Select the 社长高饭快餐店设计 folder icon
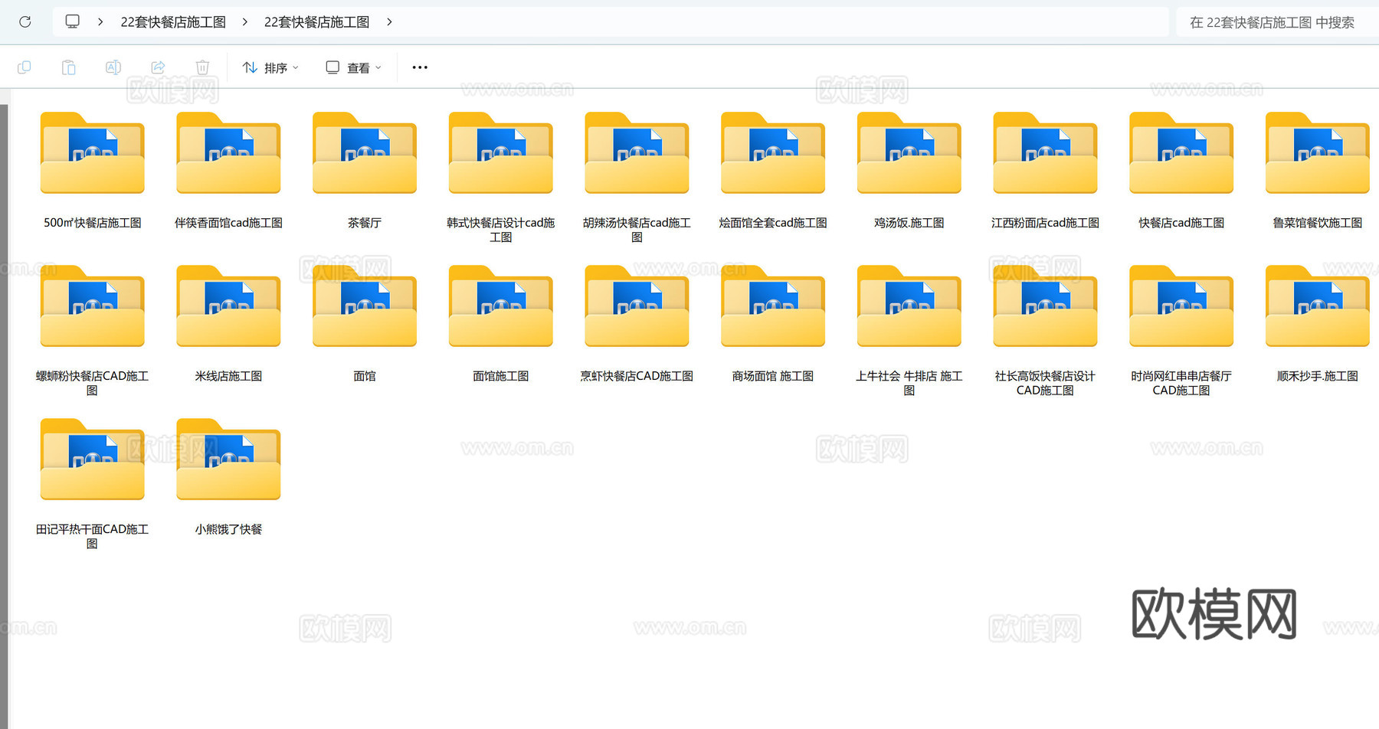This screenshot has width=1379, height=729. pyautogui.click(x=1045, y=306)
